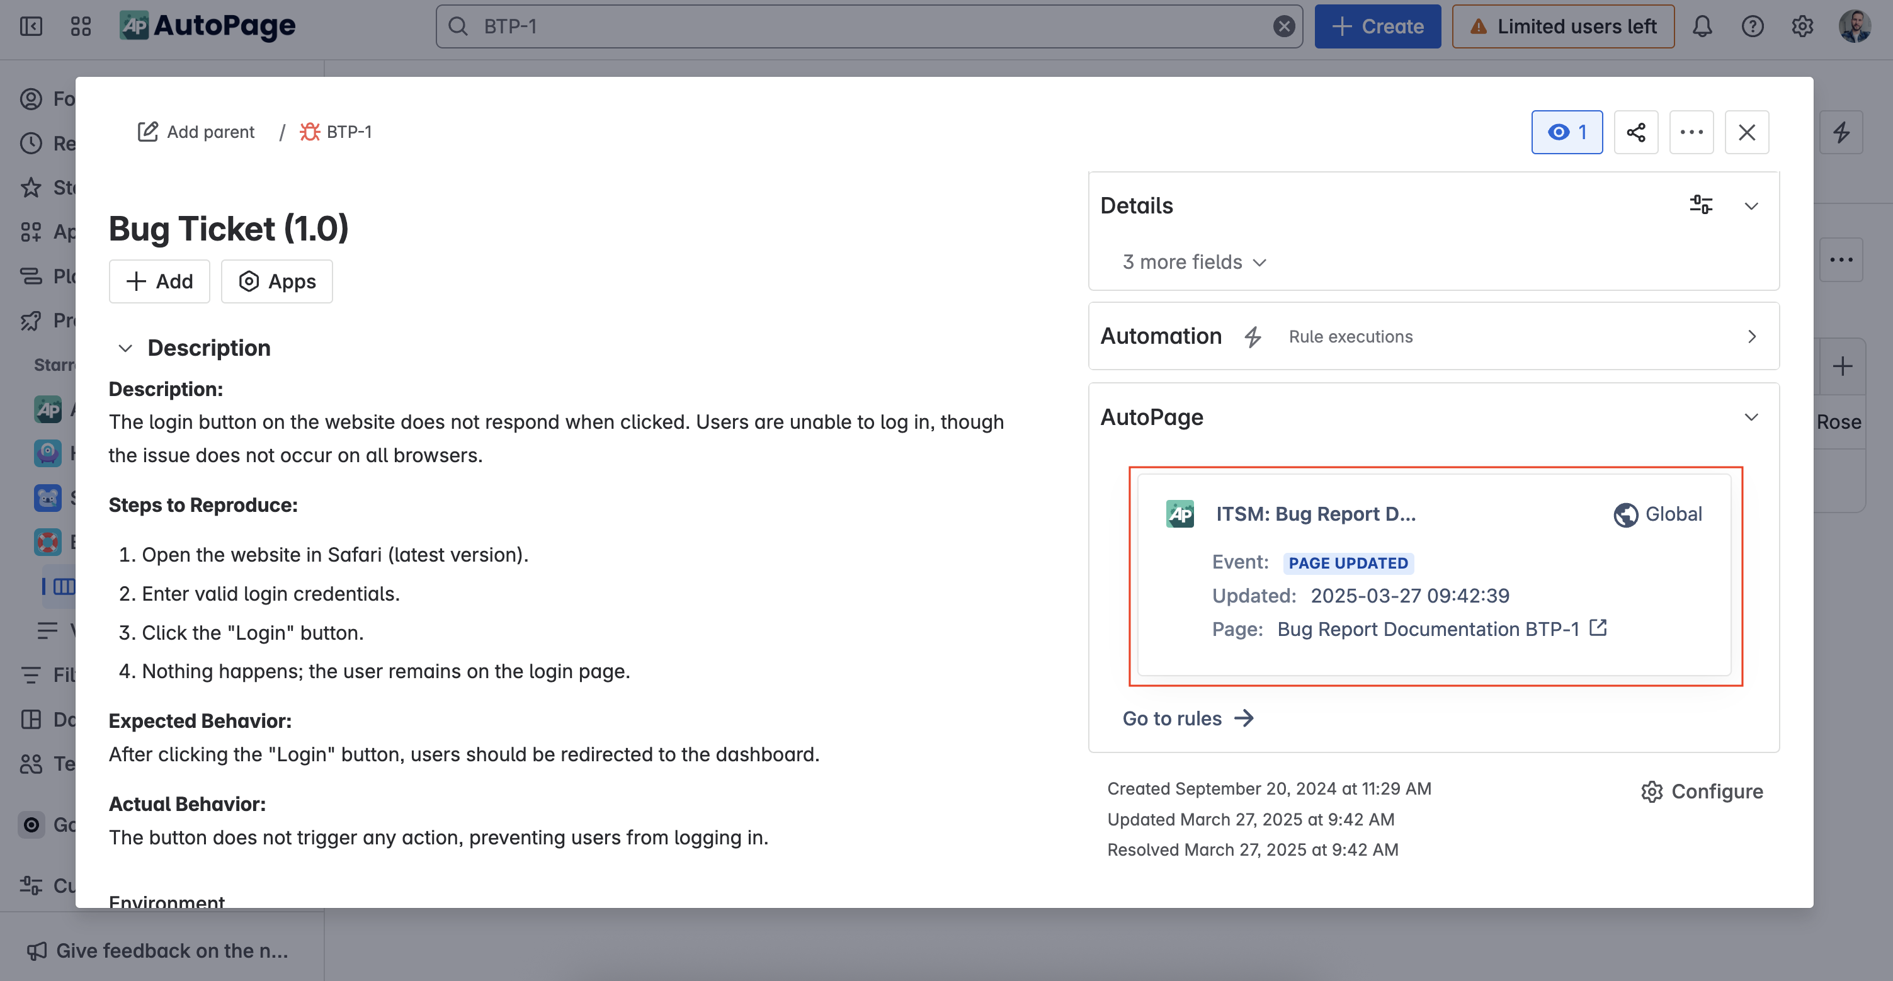1893x981 pixels.
Task: Pin fields using the Details pin icon
Action: (x=1701, y=206)
